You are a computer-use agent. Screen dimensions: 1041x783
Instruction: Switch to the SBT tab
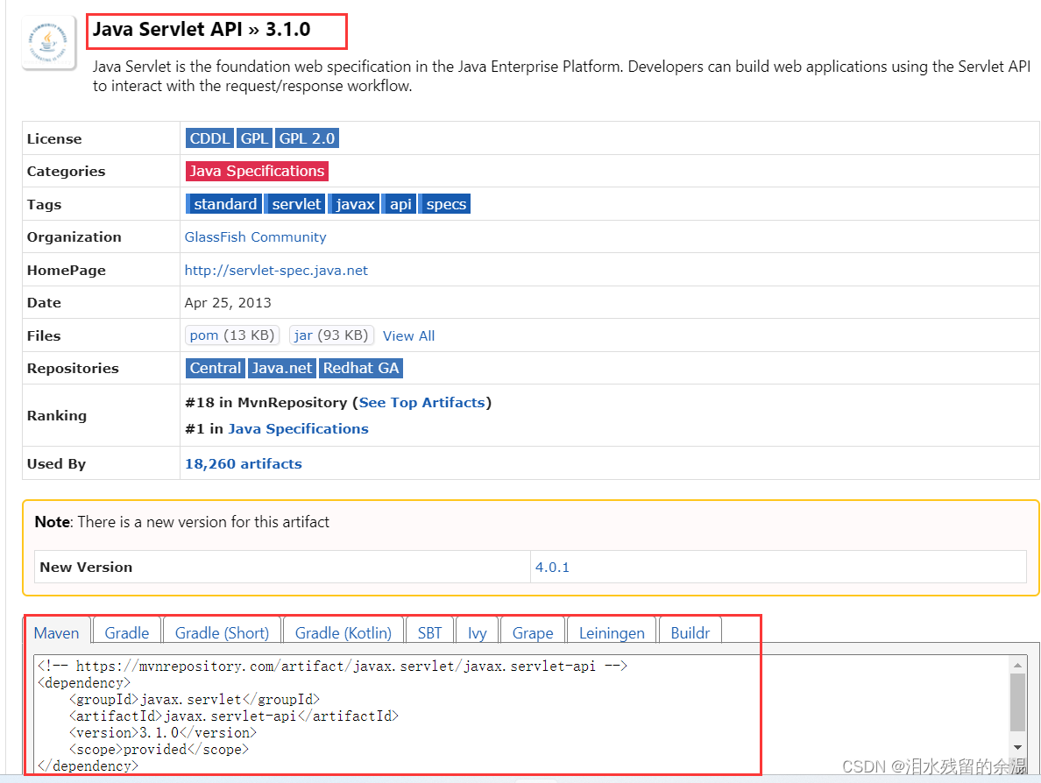[429, 632]
